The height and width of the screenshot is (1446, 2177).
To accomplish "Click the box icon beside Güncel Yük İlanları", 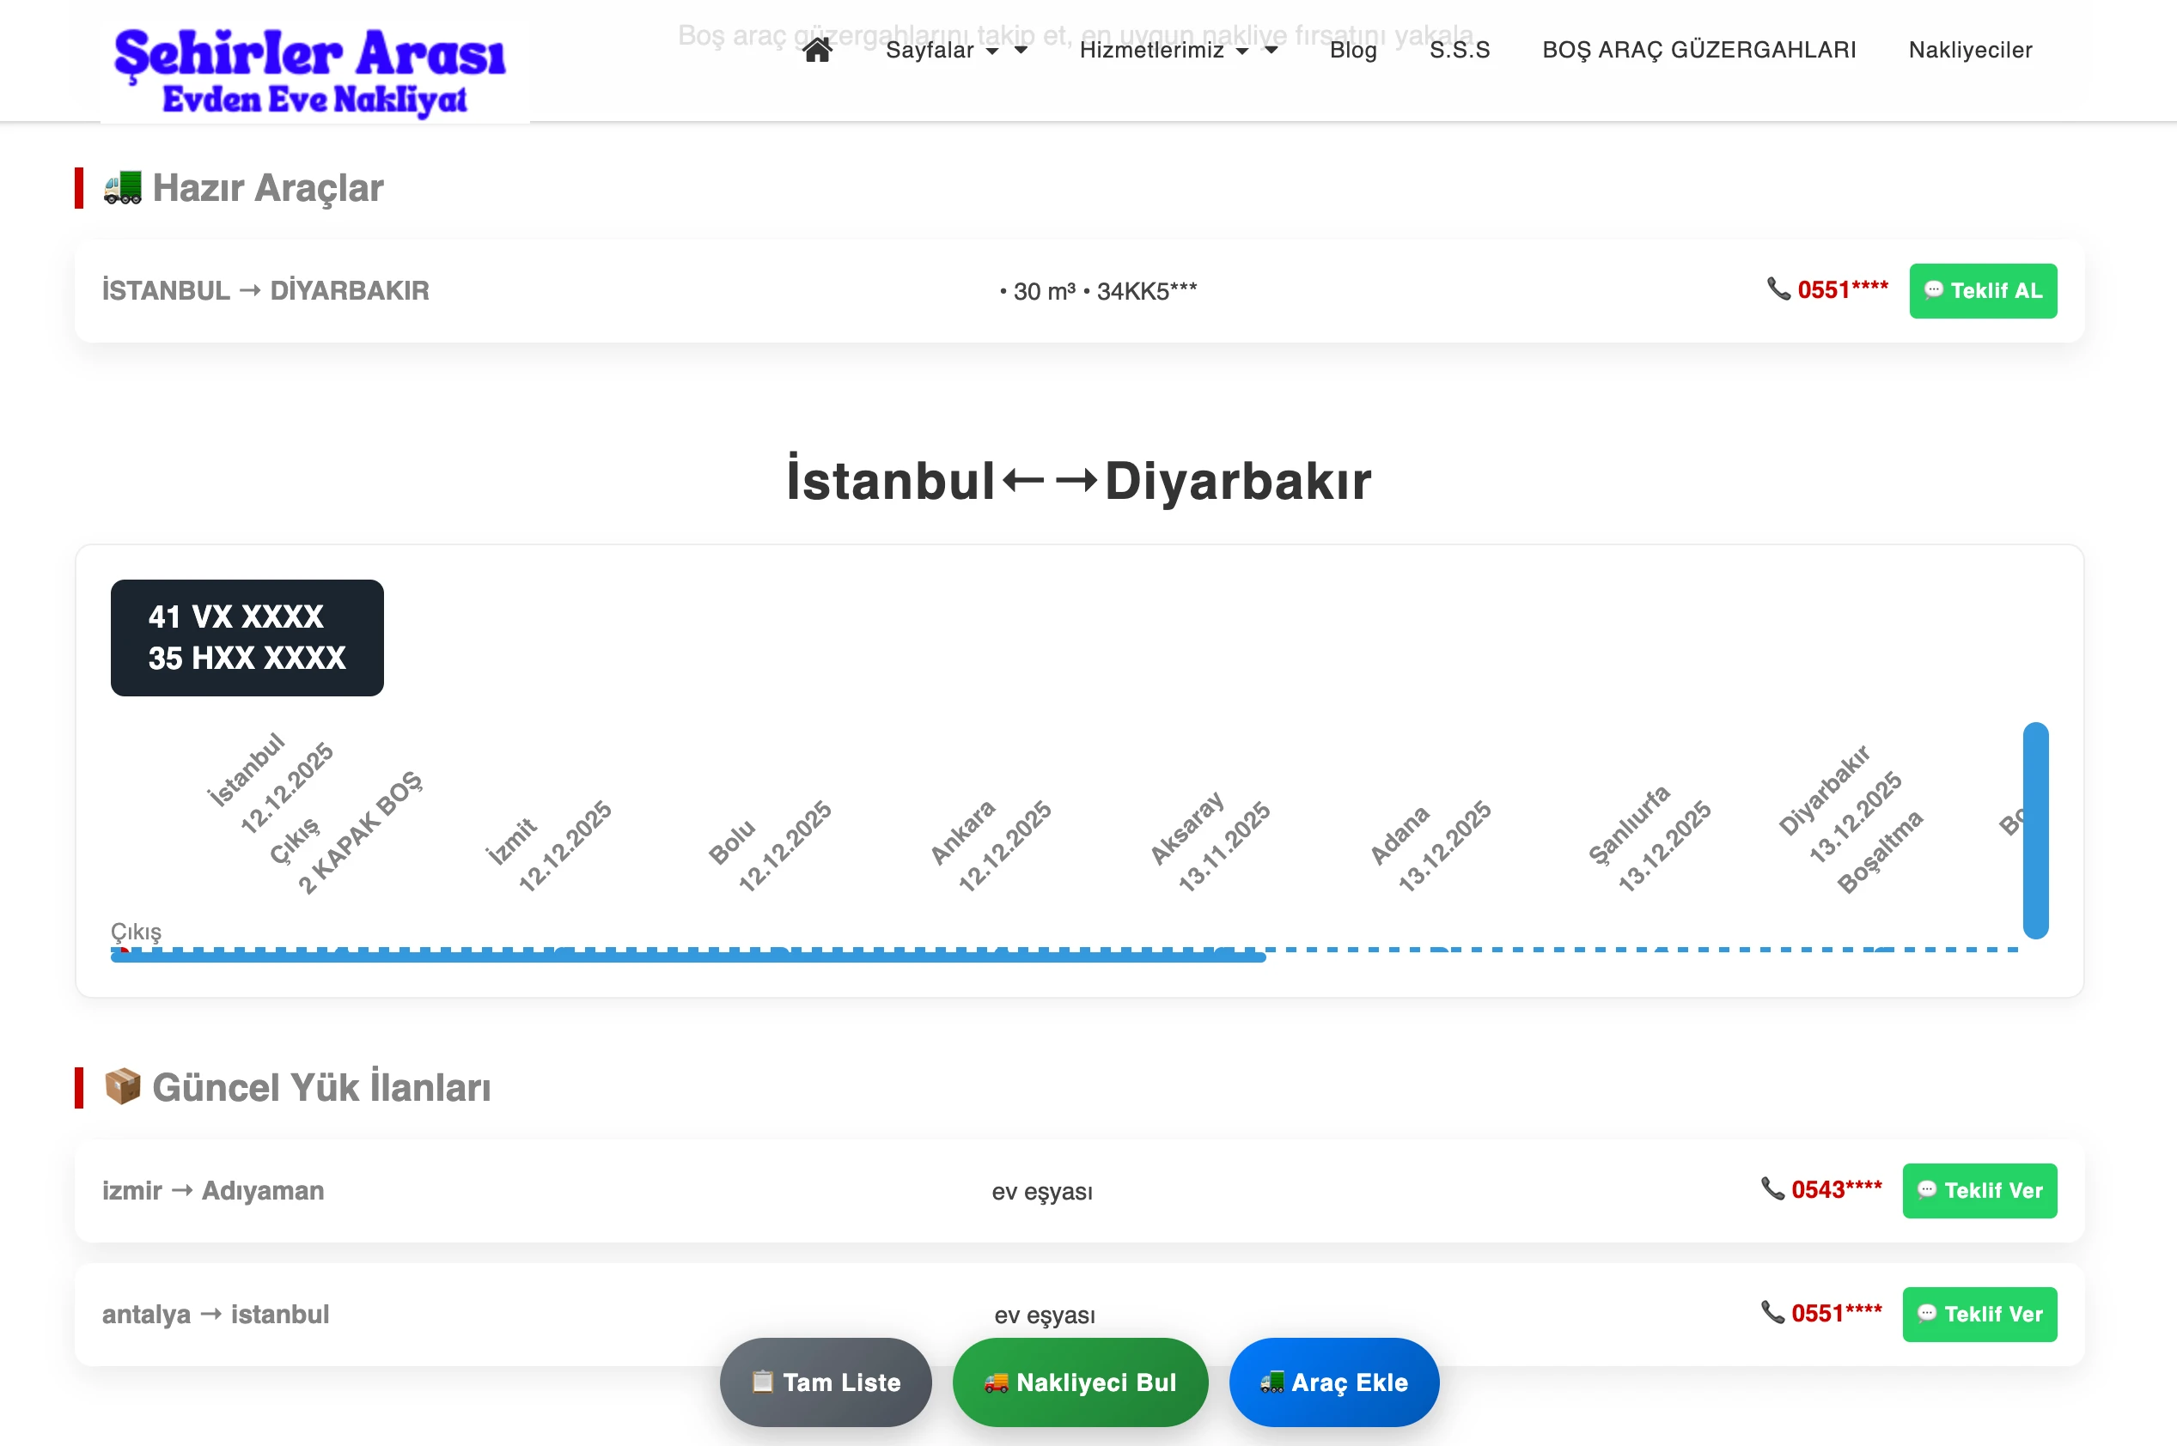I will click(123, 1086).
